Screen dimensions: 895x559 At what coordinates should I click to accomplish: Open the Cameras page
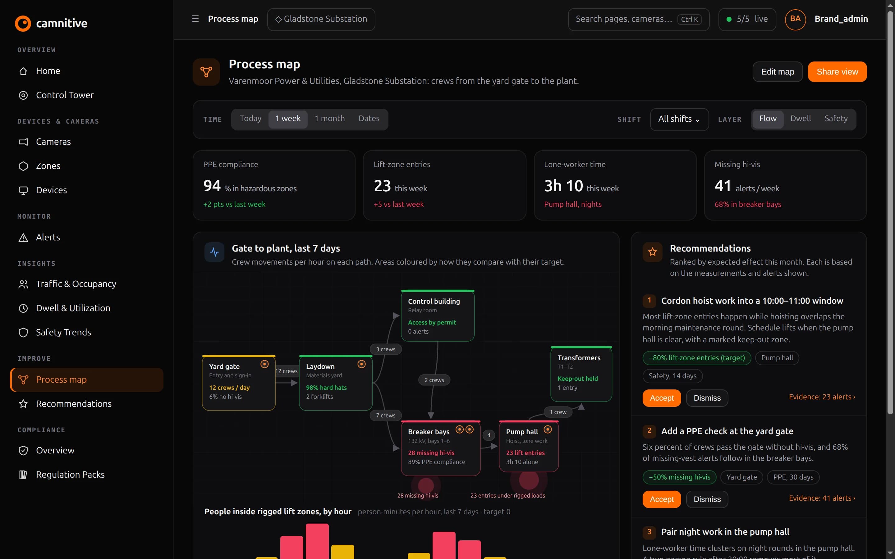click(x=86, y=142)
